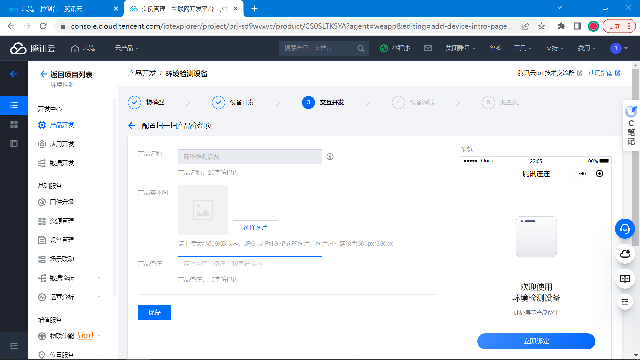Click the back arrow next to 配置扫一扫产品介绍页
Screen dimensions: 640x360
pos(132,126)
